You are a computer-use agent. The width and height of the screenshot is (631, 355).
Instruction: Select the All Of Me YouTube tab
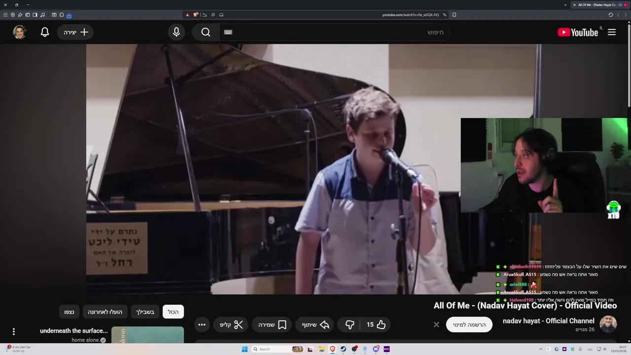click(600, 5)
